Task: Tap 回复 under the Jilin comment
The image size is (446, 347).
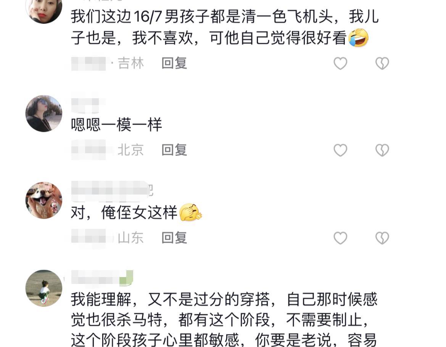Action: [x=174, y=63]
